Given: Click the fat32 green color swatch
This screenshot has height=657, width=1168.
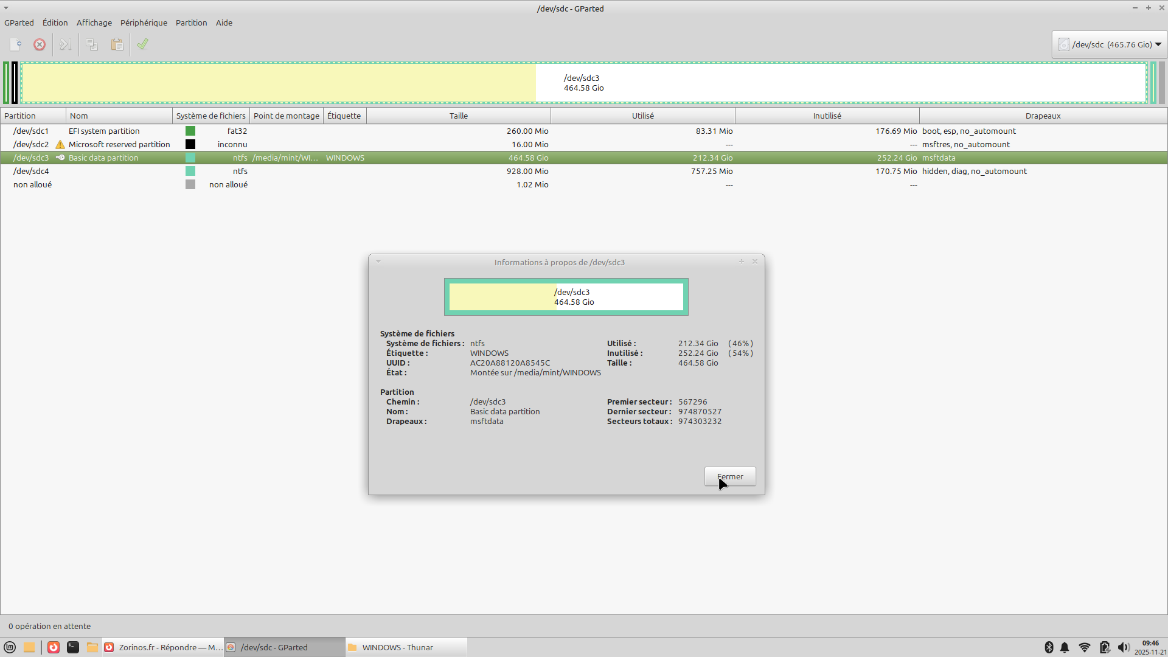Looking at the screenshot, I should 190,131.
